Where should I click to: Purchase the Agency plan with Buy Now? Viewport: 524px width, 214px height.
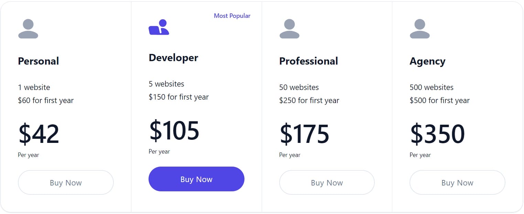[457, 182]
